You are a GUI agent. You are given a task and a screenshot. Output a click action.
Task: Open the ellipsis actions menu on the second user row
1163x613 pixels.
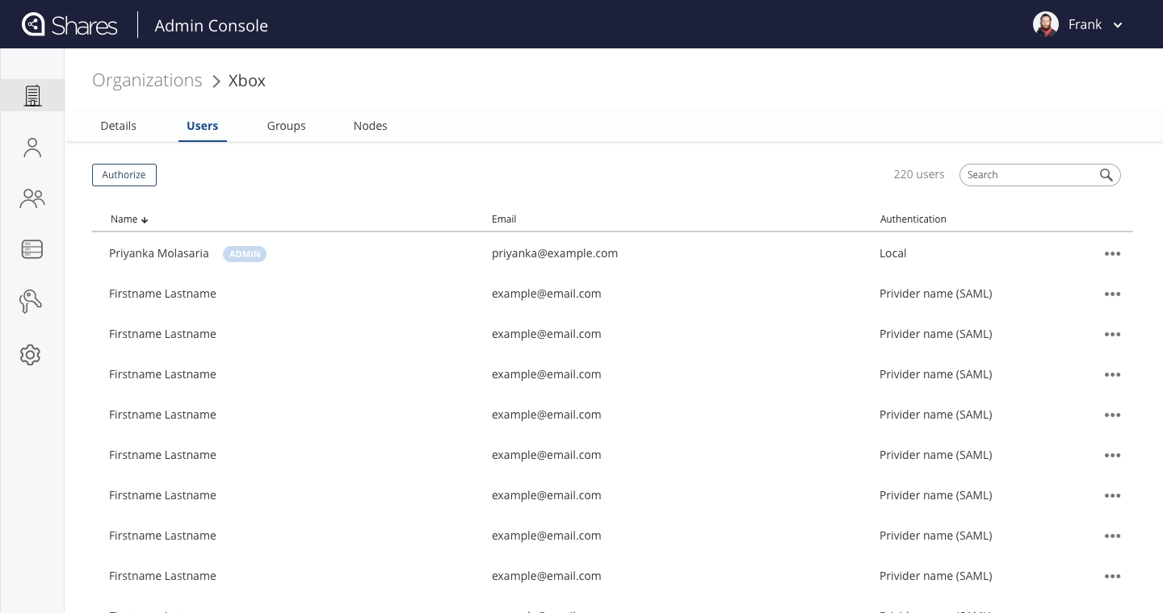point(1112,294)
